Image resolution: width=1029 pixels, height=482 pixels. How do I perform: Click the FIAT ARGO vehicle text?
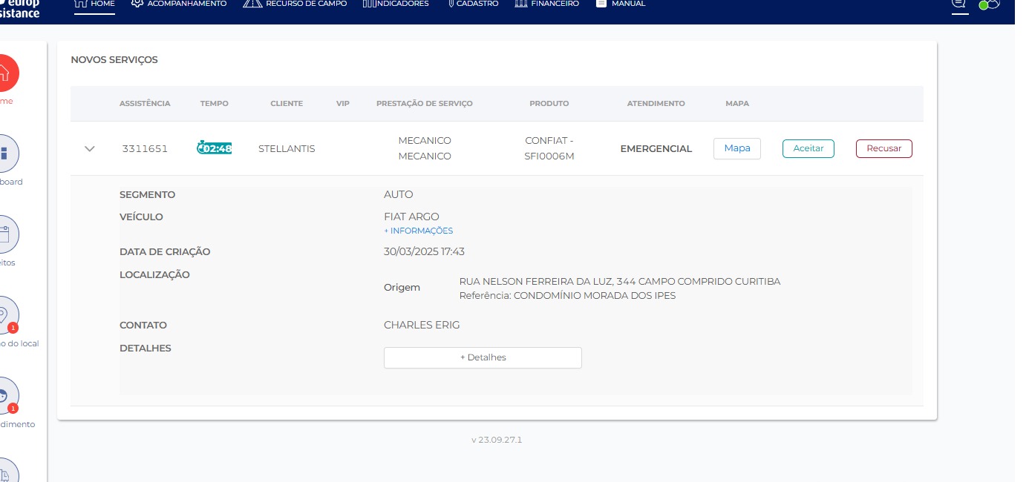(411, 217)
